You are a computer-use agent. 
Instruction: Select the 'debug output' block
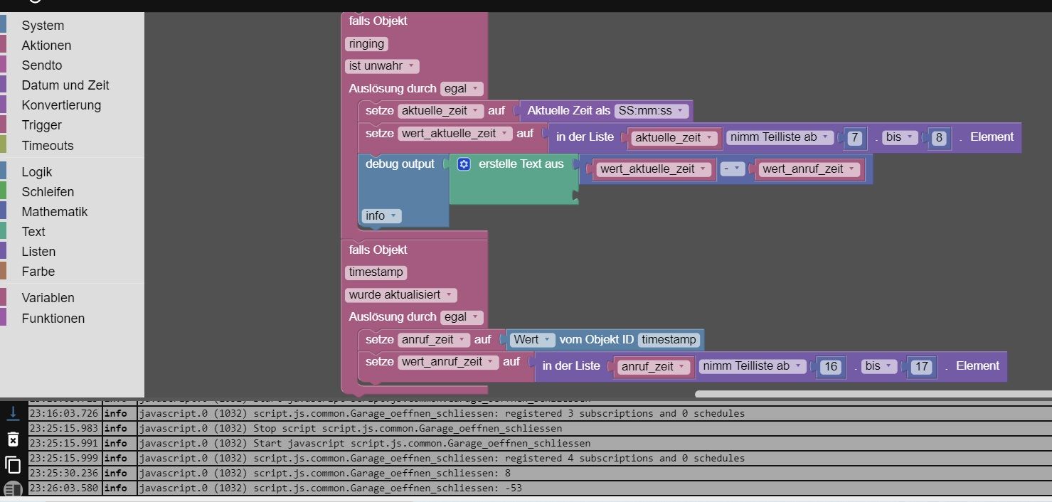(400, 164)
